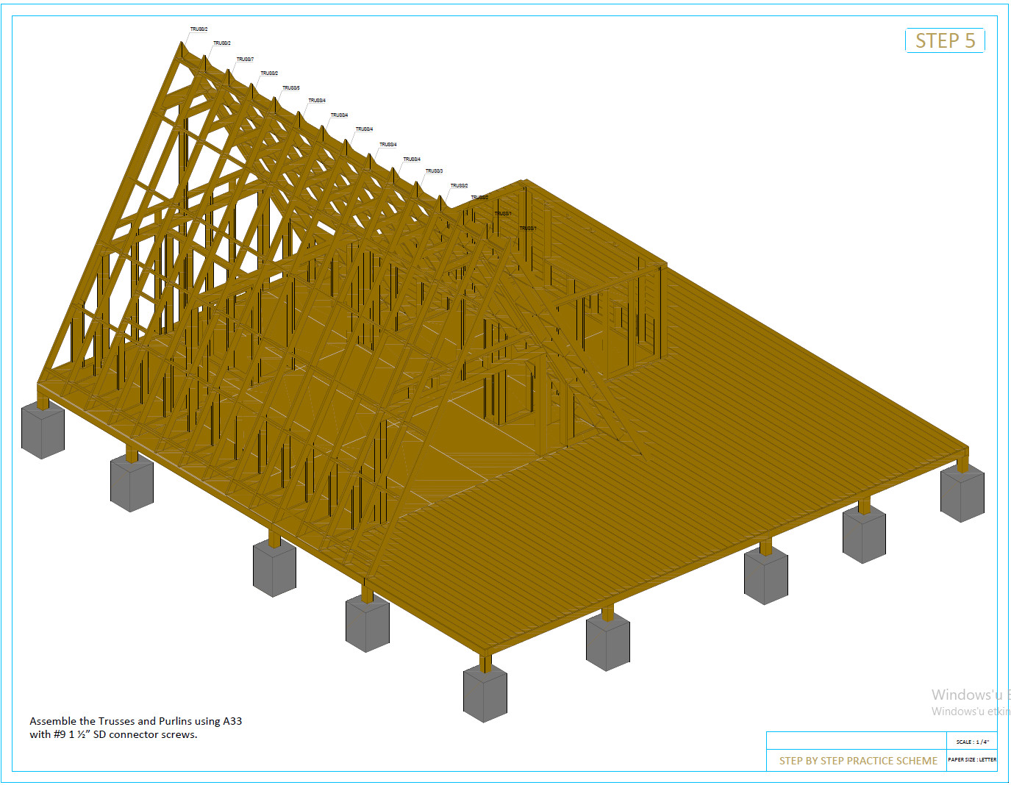Select the "TRUSS/3" truss label

tap(434, 171)
